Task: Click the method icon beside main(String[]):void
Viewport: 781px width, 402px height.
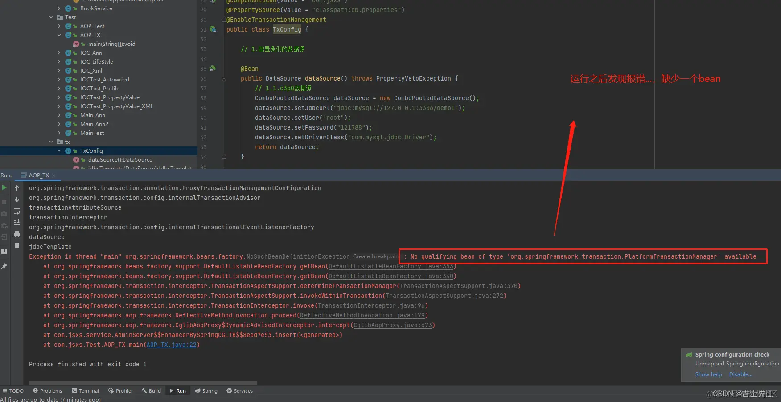Action: click(76, 44)
